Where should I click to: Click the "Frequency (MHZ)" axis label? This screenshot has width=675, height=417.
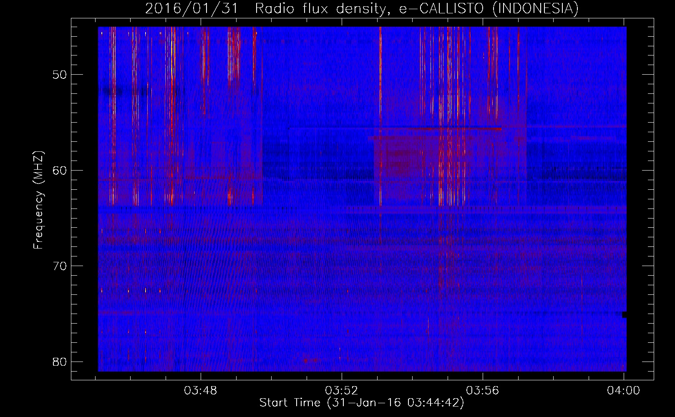point(38,200)
